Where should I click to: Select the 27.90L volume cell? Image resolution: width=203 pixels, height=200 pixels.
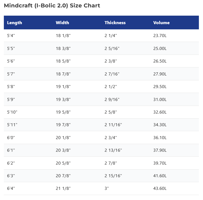[160, 74]
